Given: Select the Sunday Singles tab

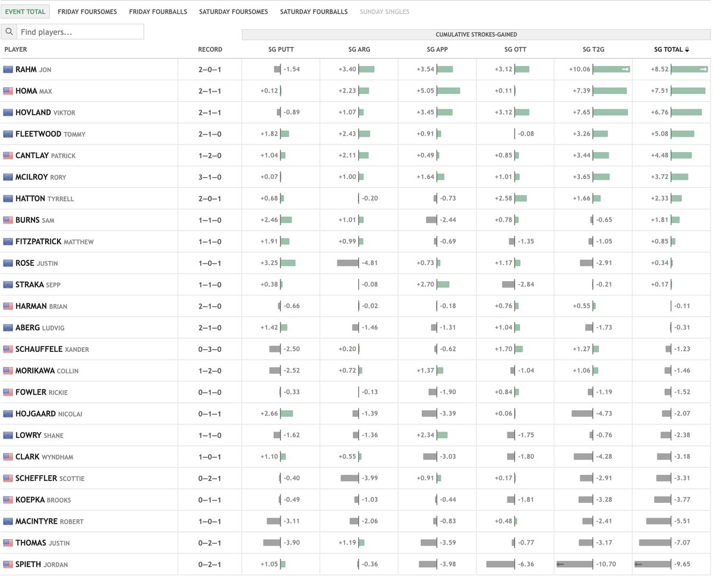Looking at the screenshot, I should pyautogui.click(x=384, y=11).
